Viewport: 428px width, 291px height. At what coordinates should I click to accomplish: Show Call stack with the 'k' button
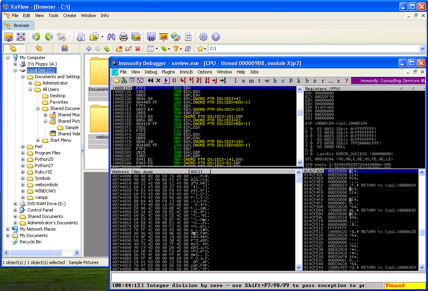coord(299,81)
